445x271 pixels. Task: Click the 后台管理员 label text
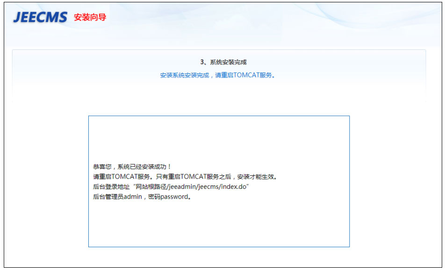click(x=108, y=197)
